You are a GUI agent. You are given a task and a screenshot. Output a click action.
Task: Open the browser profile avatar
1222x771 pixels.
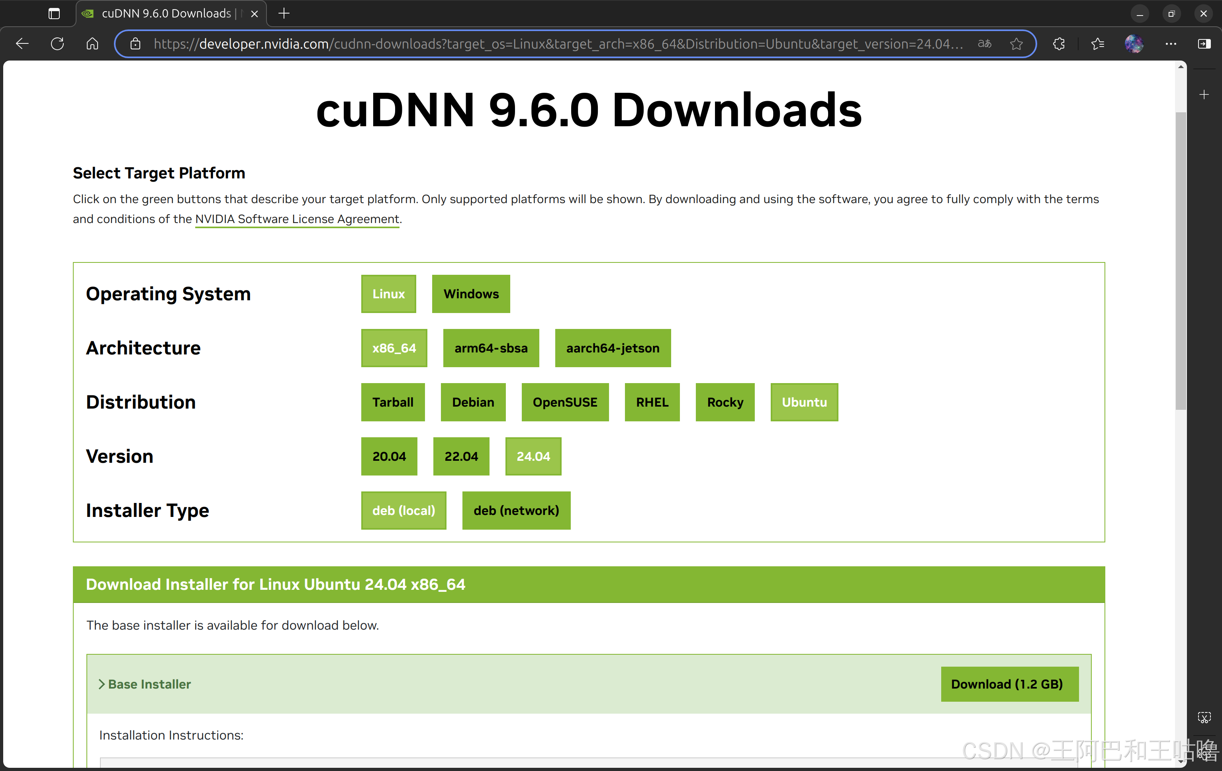(x=1134, y=44)
